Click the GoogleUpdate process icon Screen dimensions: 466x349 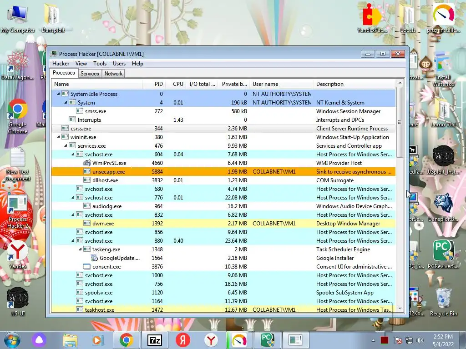coord(94,258)
